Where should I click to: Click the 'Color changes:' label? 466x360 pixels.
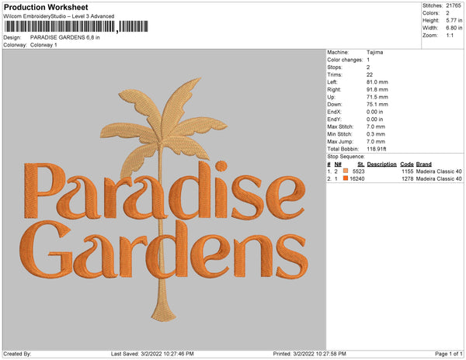point(345,60)
